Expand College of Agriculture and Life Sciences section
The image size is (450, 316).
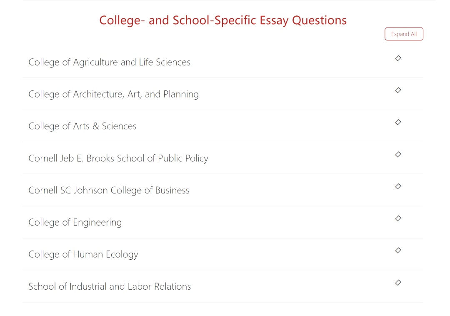tap(109, 62)
